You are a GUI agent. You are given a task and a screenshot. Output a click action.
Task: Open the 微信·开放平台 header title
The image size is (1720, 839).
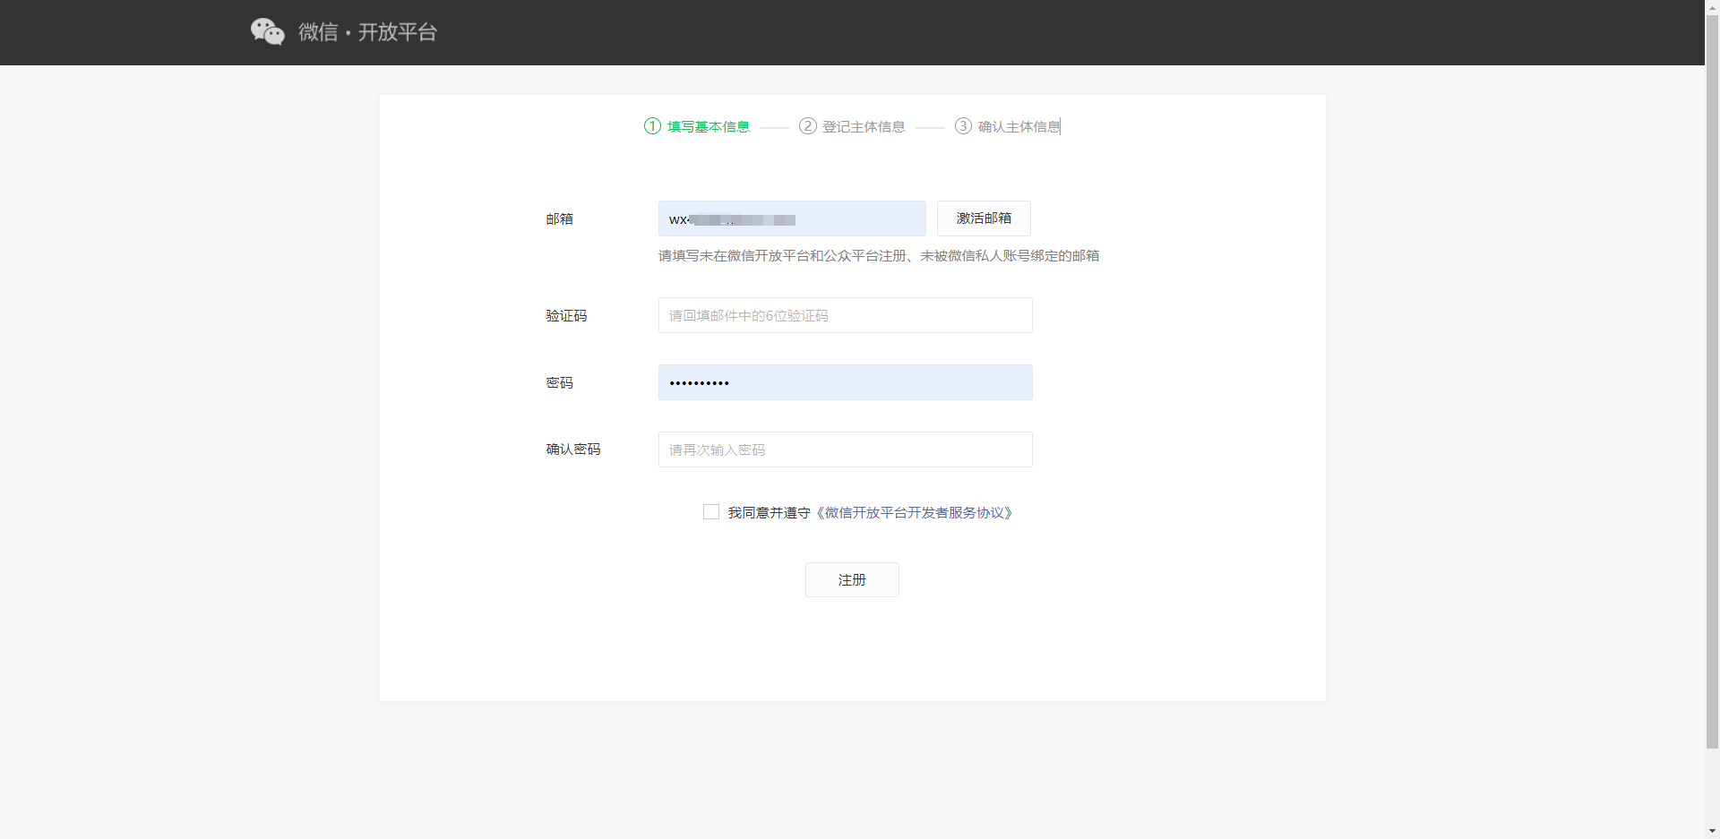[x=367, y=32]
